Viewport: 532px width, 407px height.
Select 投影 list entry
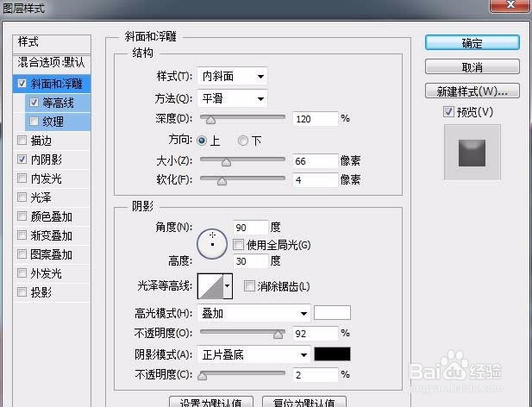click(x=52, y=292)
